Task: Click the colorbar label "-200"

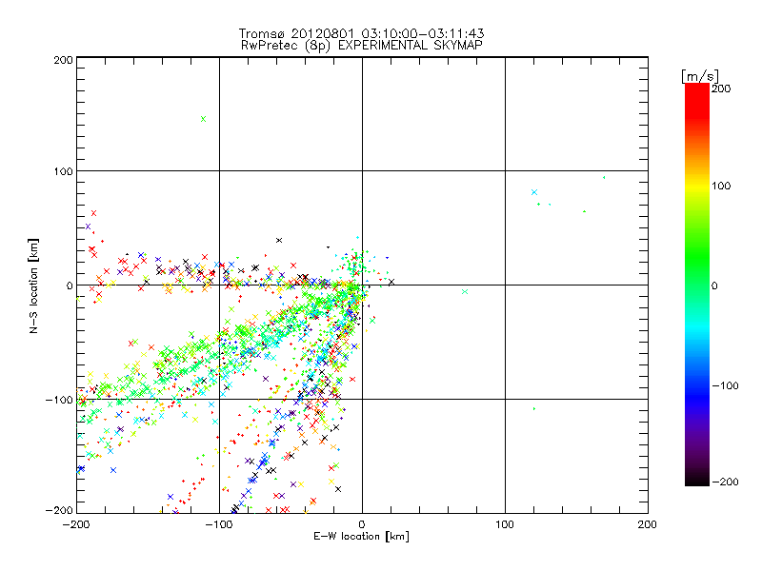Action: pyautogui.click(x=725, y=482)
